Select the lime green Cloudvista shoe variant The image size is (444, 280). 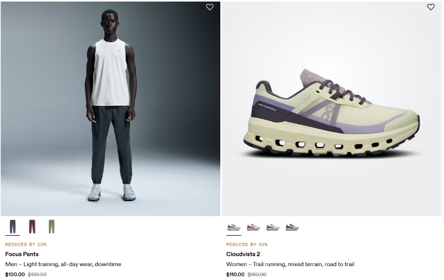(273, 227)
